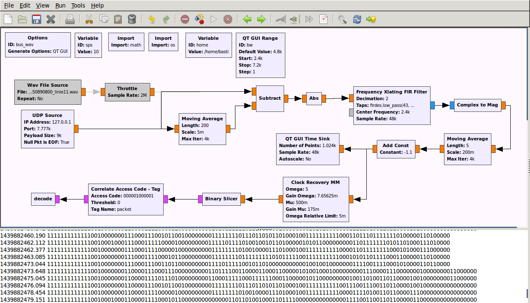Reload blocks with the refresh icon
530x303 pixels.
click(x=357, y=19)
